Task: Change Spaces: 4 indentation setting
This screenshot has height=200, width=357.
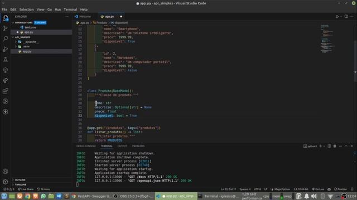Action: click(245, 189)
